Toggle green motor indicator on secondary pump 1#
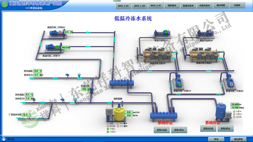 tap(62, 47)
